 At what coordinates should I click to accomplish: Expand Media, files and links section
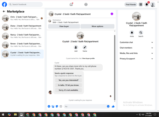(x=136, y=53)
